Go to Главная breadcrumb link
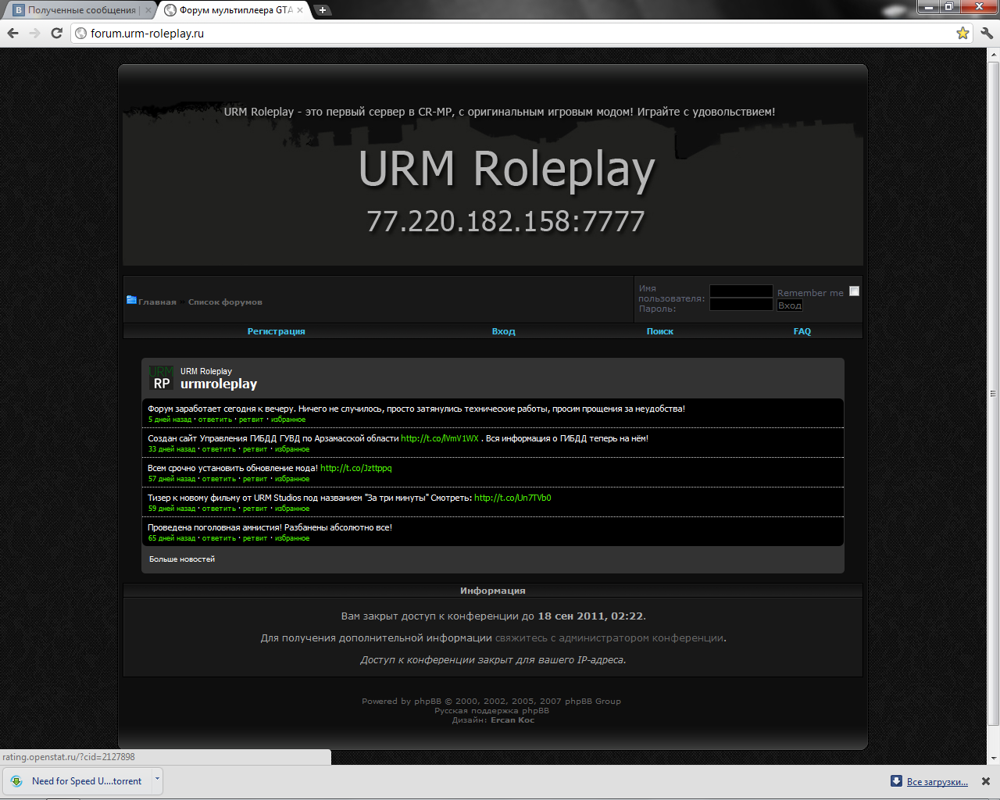Viewport: 1000px width, 800px height. [x=157, y=302]
